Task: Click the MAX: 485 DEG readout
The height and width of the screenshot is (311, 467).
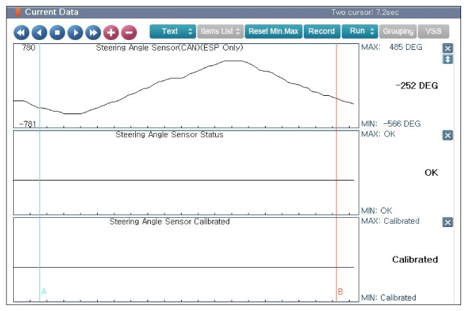Action: coord(392,47)
